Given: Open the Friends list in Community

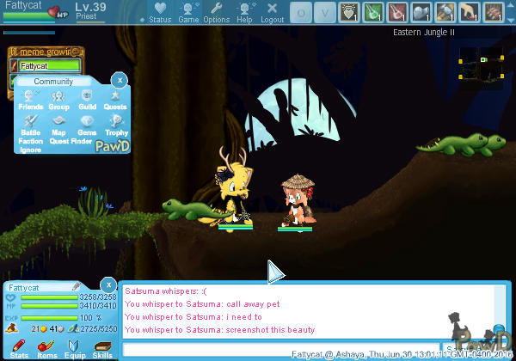Looking at the screenshot, I should [x=31, y=101].
